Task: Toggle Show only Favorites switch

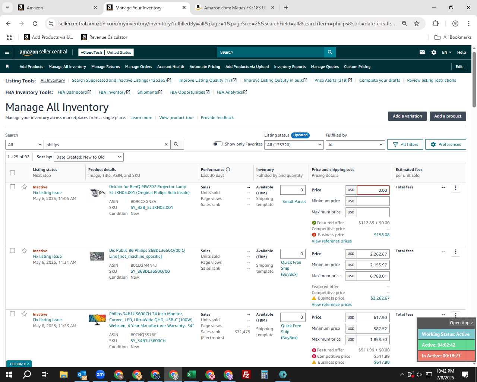Action: point(218,144)
